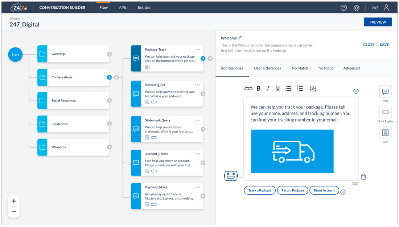Click the Greetings folder icon

pos(42,54)
